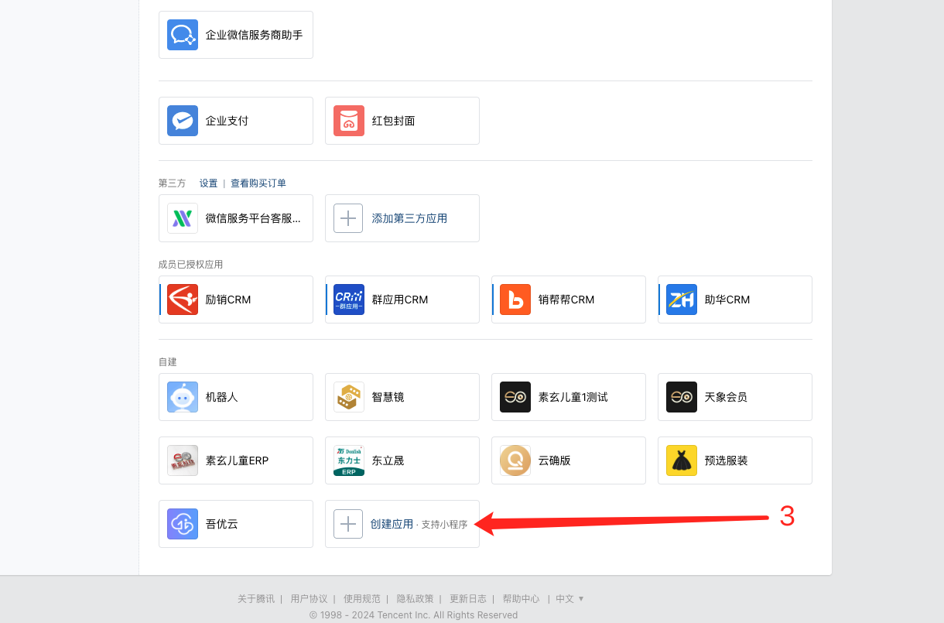944x623 pixels.
Task: Select the 励销CRM app icon
Action: click(x=183, y=300)
